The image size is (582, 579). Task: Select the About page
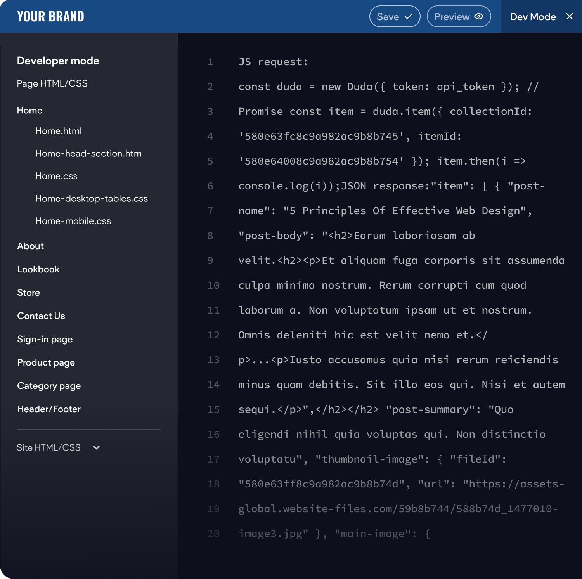pos(31,246)
